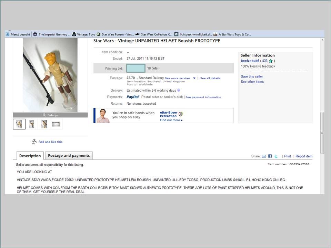Open See payment information link
Screen dimensions: 331x248
pos(203,97)
